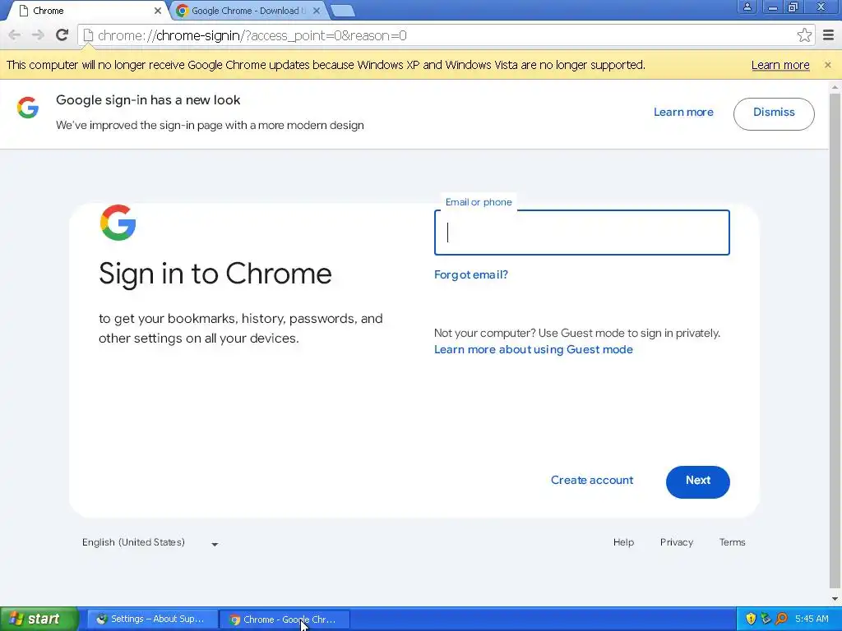Click the page icon in the address bar
The width and height of the screenshot is (842, 631).
click(88, 35)
